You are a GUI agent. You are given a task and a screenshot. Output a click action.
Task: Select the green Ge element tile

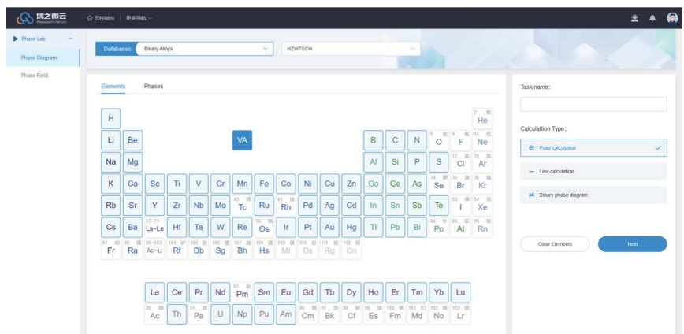(395, 184)
